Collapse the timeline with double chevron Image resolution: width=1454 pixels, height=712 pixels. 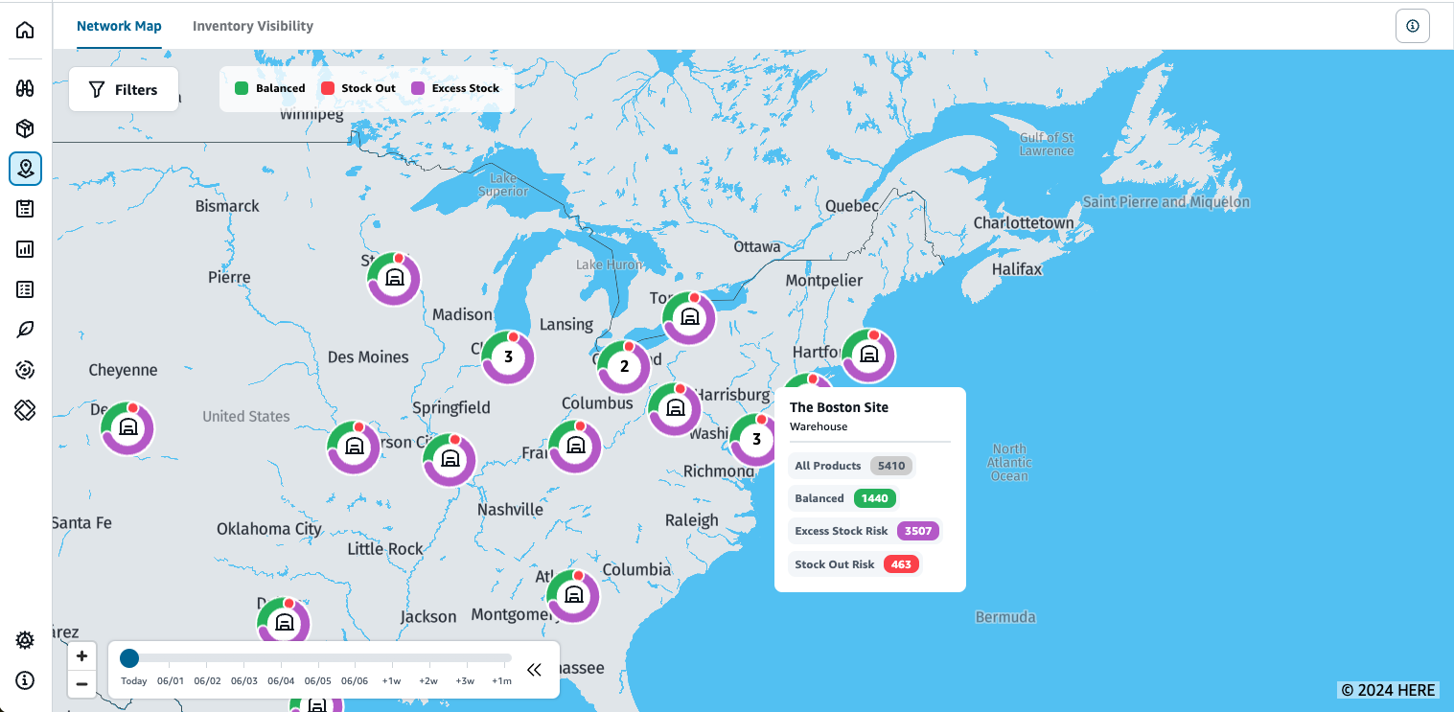pyautogui.click(x=534, y=670)
